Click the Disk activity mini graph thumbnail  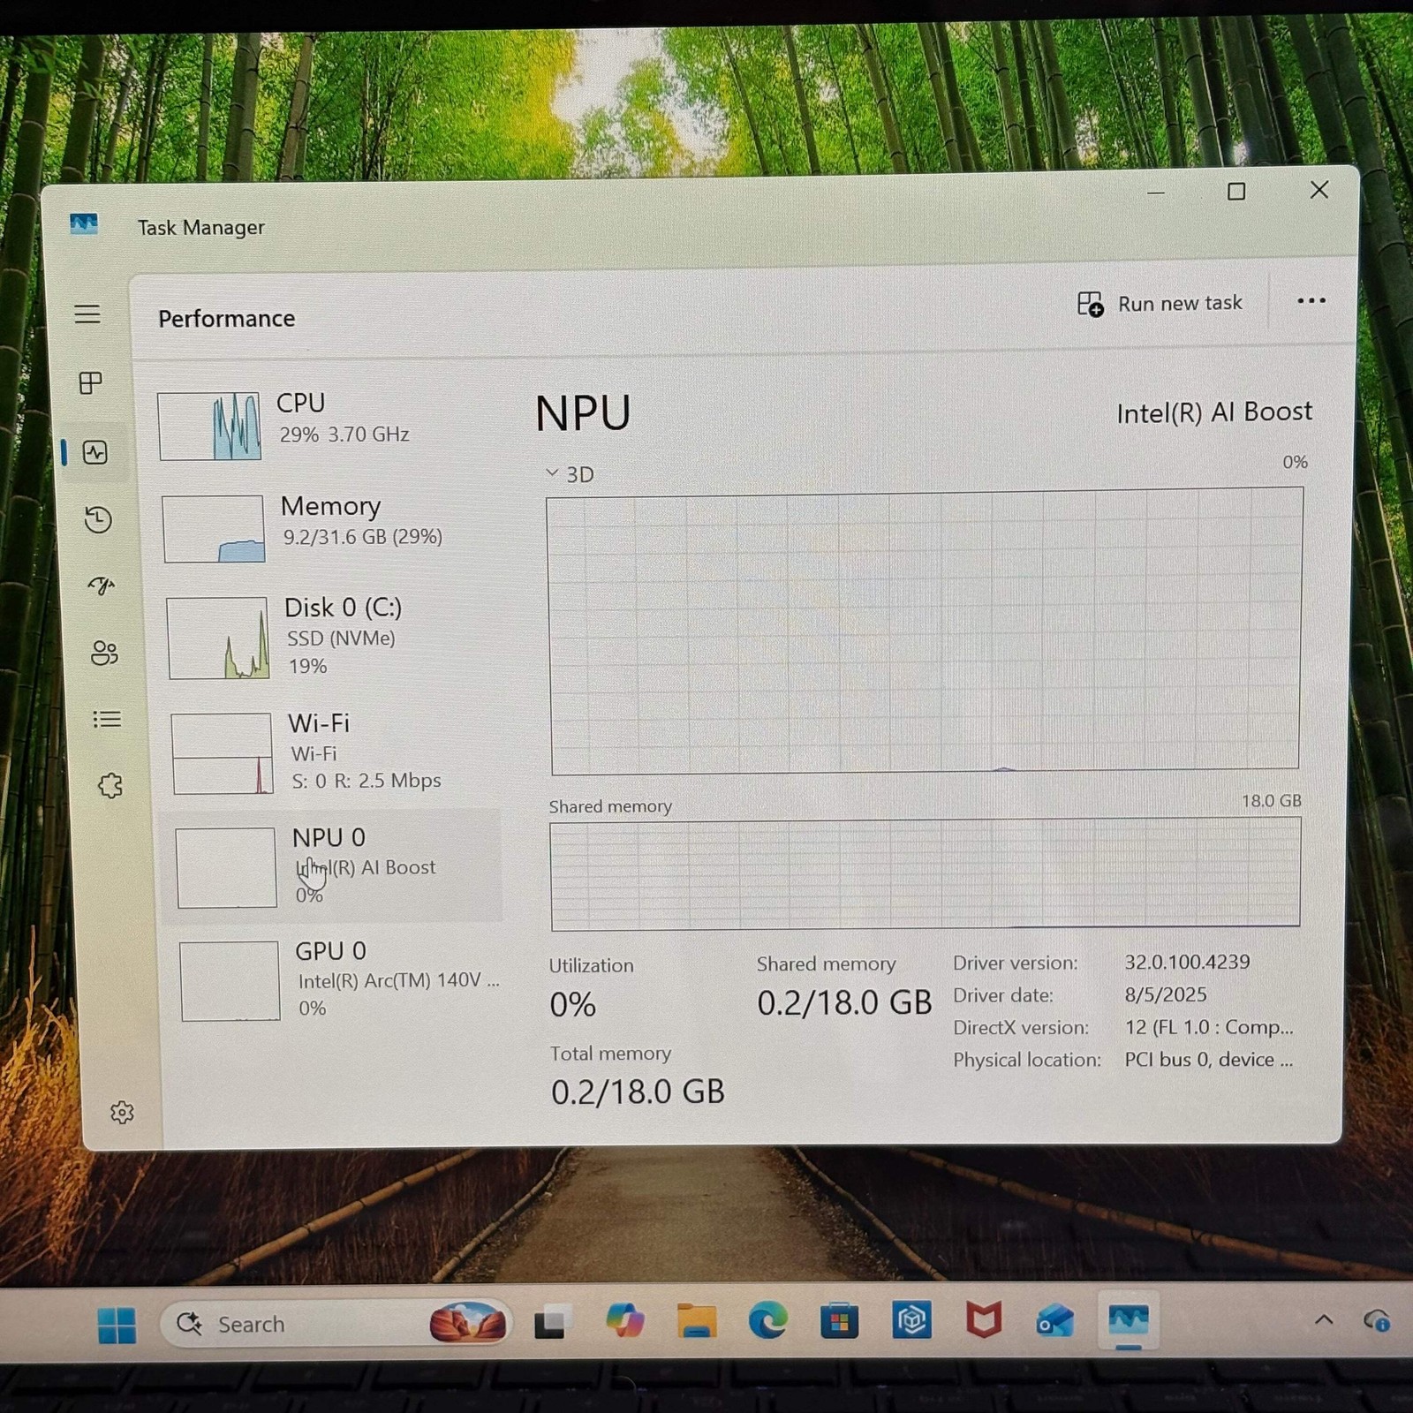218,638
